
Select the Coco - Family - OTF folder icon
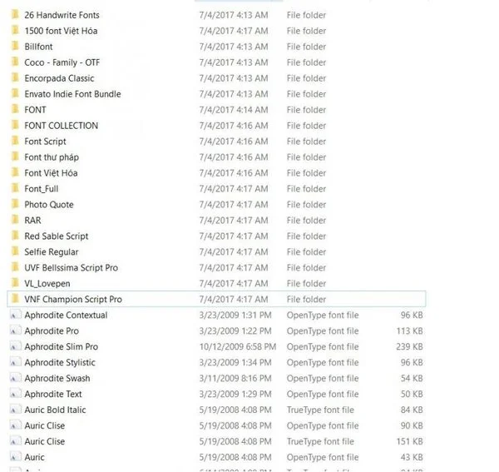pos(15,62)
